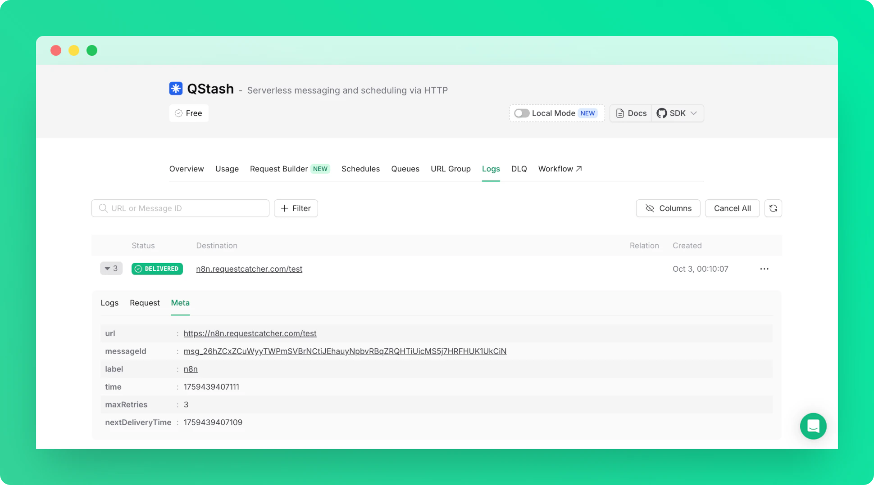Switch to the DLQ tab
This screenshot has width=874, height=485.
pos(519,169)
